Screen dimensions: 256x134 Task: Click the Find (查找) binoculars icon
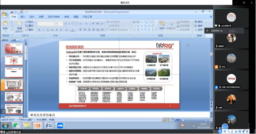point(196,22)
